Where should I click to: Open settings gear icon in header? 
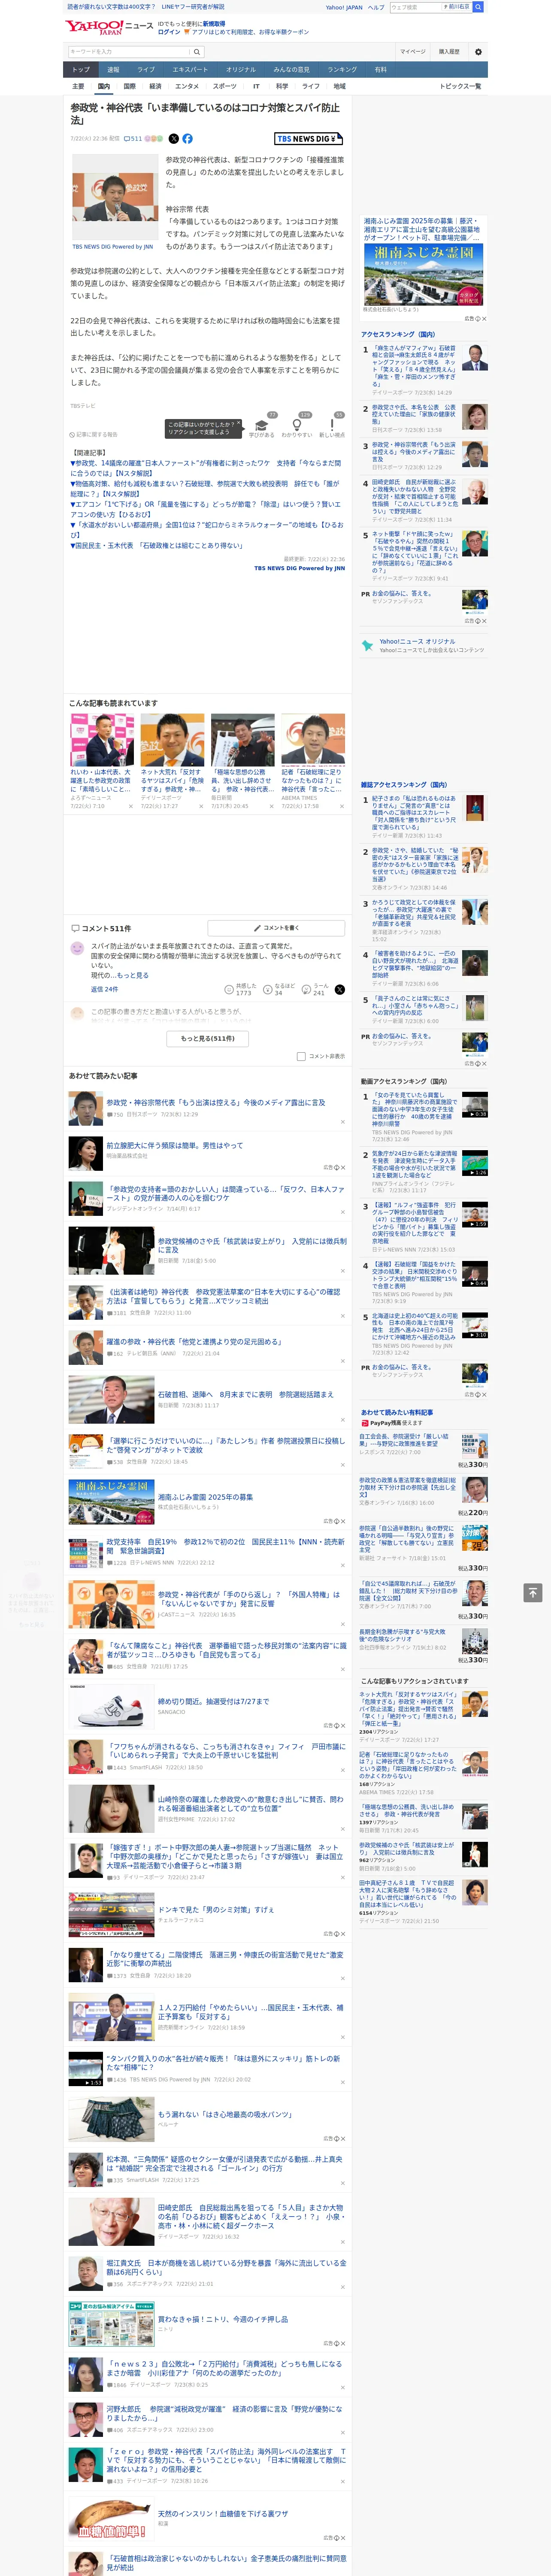[x=478, y=51]
